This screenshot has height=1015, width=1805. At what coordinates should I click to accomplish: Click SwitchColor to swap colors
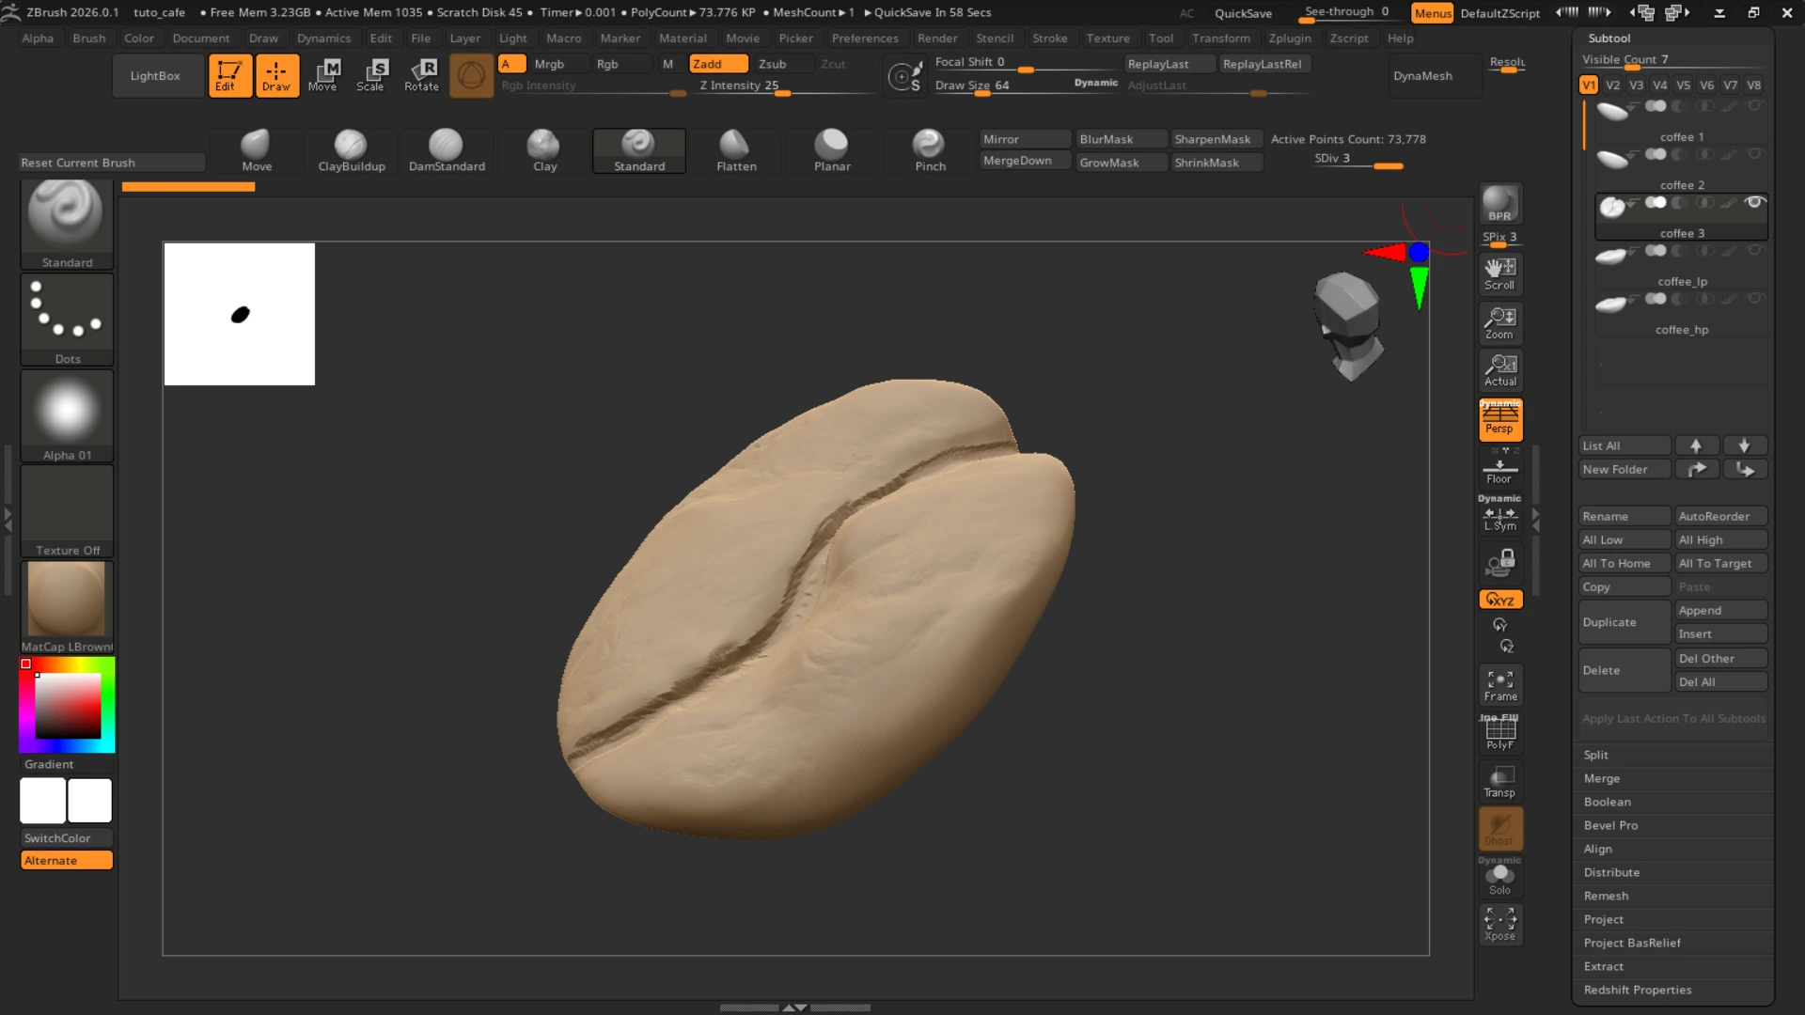pyautogui.click(x=66, y=837)
